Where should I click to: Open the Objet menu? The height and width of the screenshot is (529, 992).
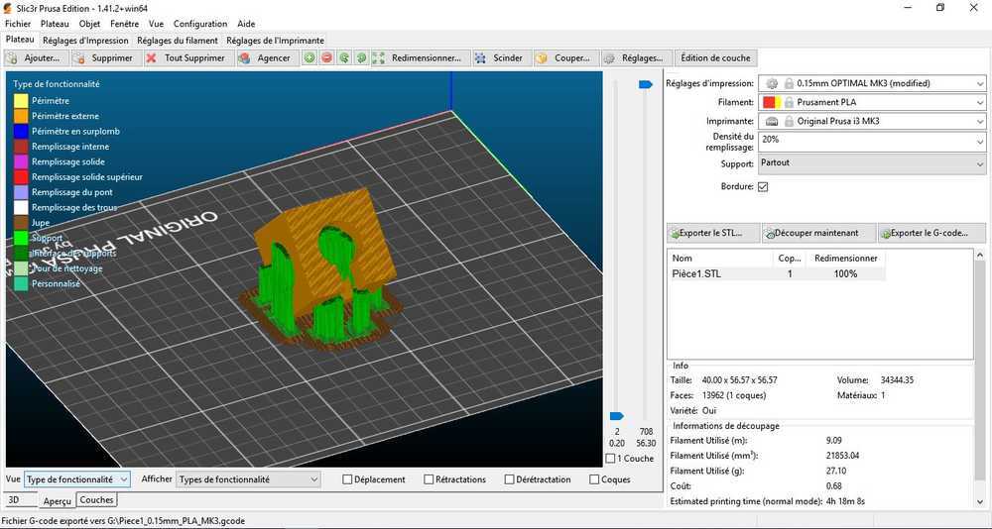point(90,24)
